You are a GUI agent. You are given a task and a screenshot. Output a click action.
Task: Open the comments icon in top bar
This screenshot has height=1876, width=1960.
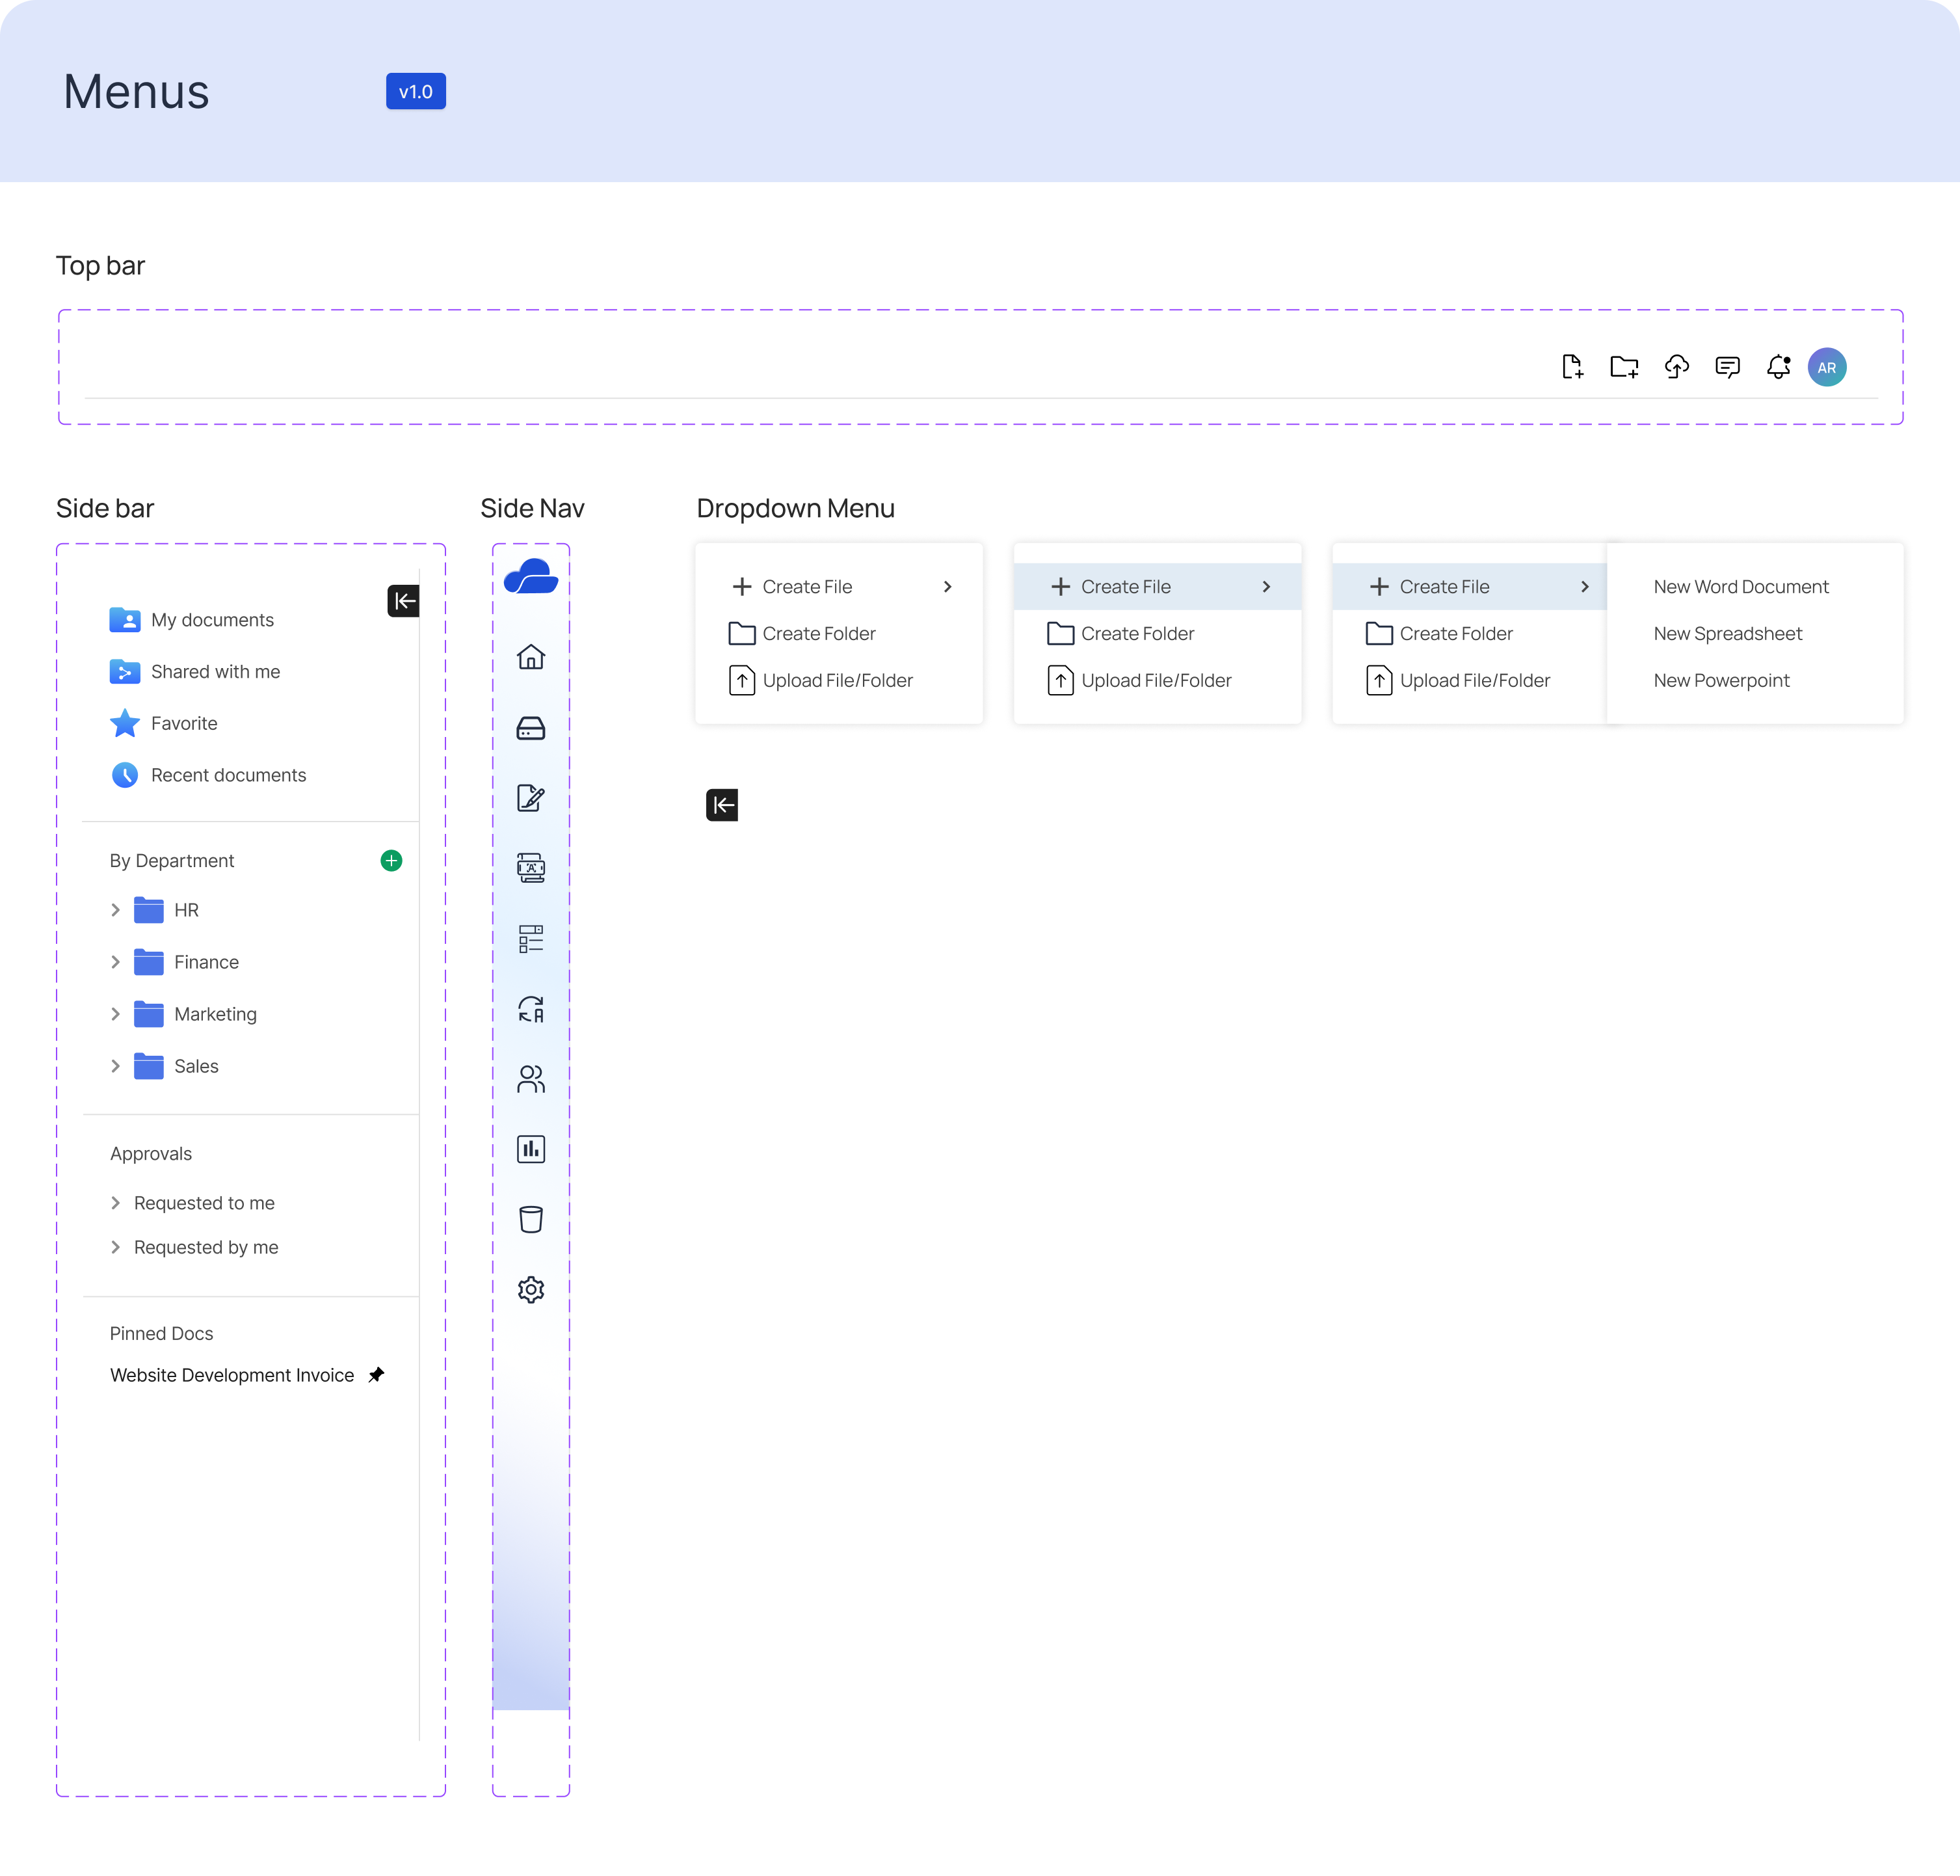click(x=1727, y=367)
